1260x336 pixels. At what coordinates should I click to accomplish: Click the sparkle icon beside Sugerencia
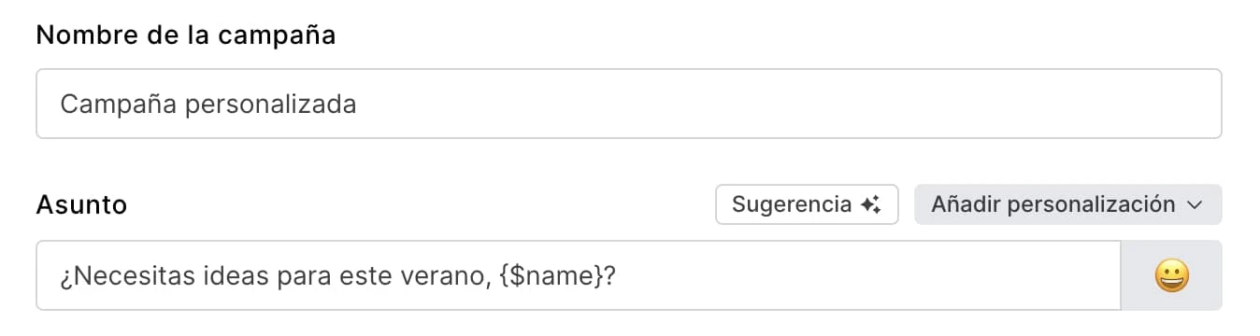871,204
